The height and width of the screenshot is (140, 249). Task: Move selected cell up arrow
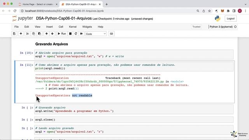tap(47, 34)
